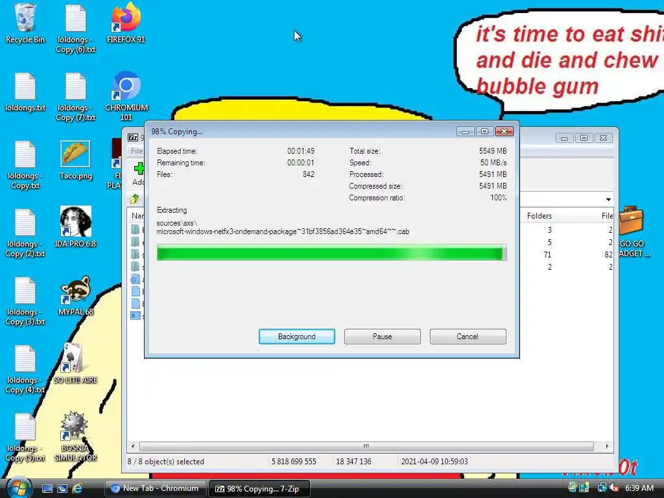
Task: Expand the 7-Zip address bar dropdown
Action: (x=608, y=199)
